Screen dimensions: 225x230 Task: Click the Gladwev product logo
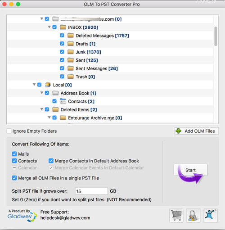(x=22, y=216)
